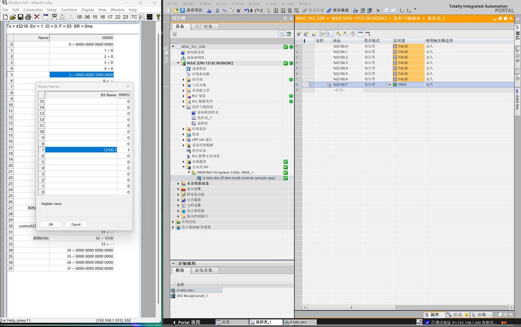Click Connect icon in Modbus Poll toolbar
Image resolution: width=521 pixels, height=327 pixels.
55,17
